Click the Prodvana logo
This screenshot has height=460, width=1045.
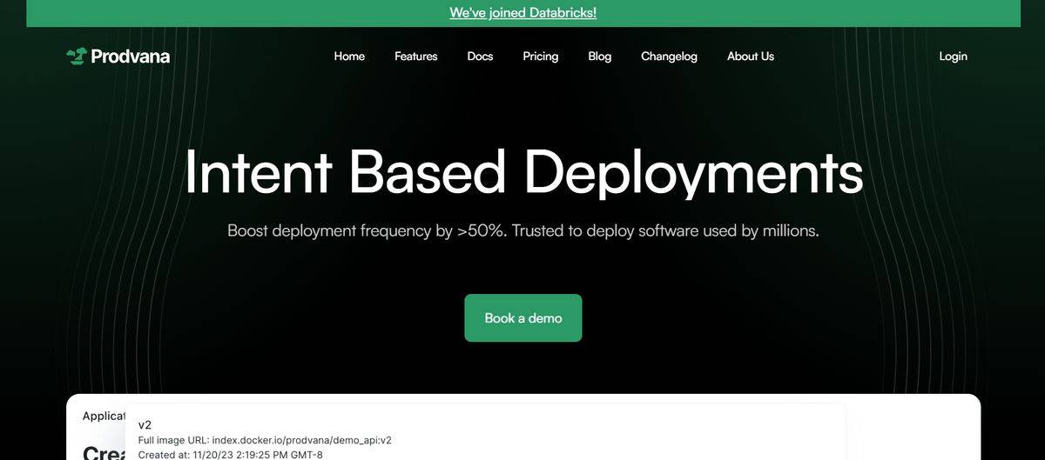[x=118, y=57]
